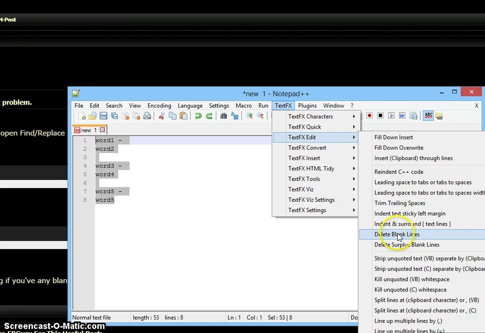This screenshot has width=485, height=333.
Task: Expand the TextFX HTML Tidy submenu
Action: (x=315, y=168)
